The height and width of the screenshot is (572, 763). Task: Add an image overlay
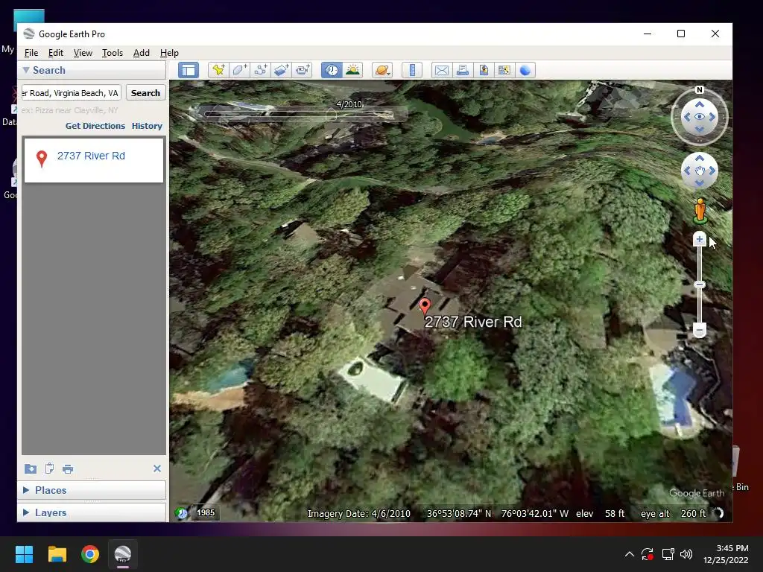281,70
